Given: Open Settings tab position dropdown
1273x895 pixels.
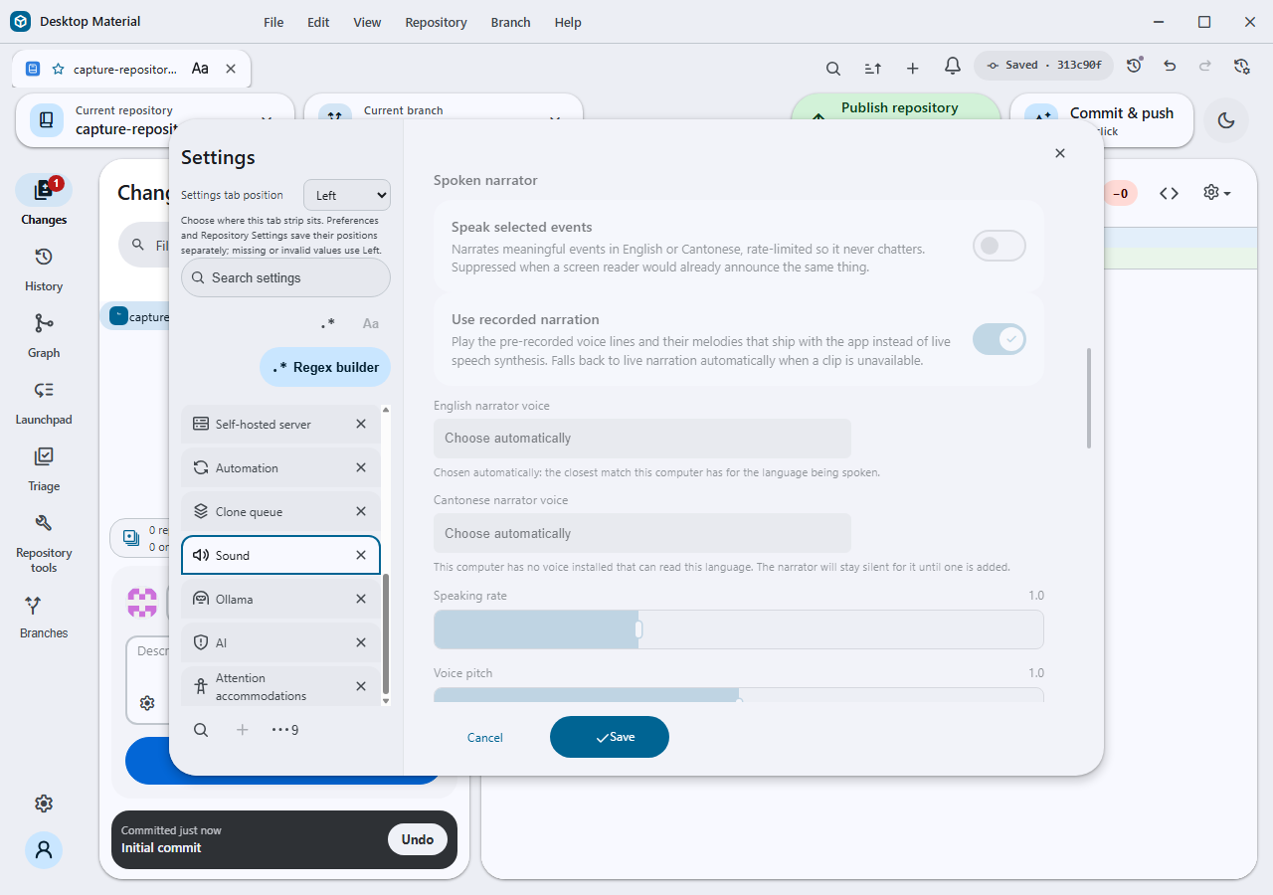Looking at the screenshot, I should [x=347, y=196].
